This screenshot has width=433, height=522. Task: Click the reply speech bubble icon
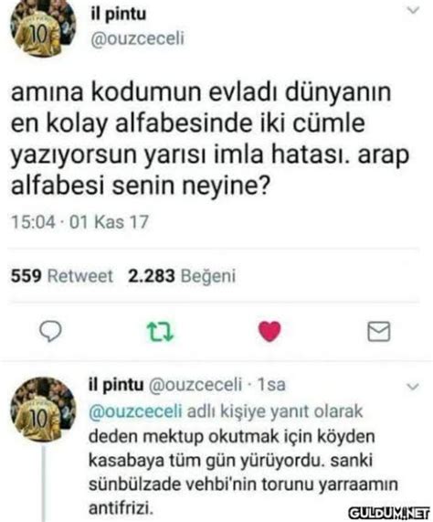tap(50, 331)
